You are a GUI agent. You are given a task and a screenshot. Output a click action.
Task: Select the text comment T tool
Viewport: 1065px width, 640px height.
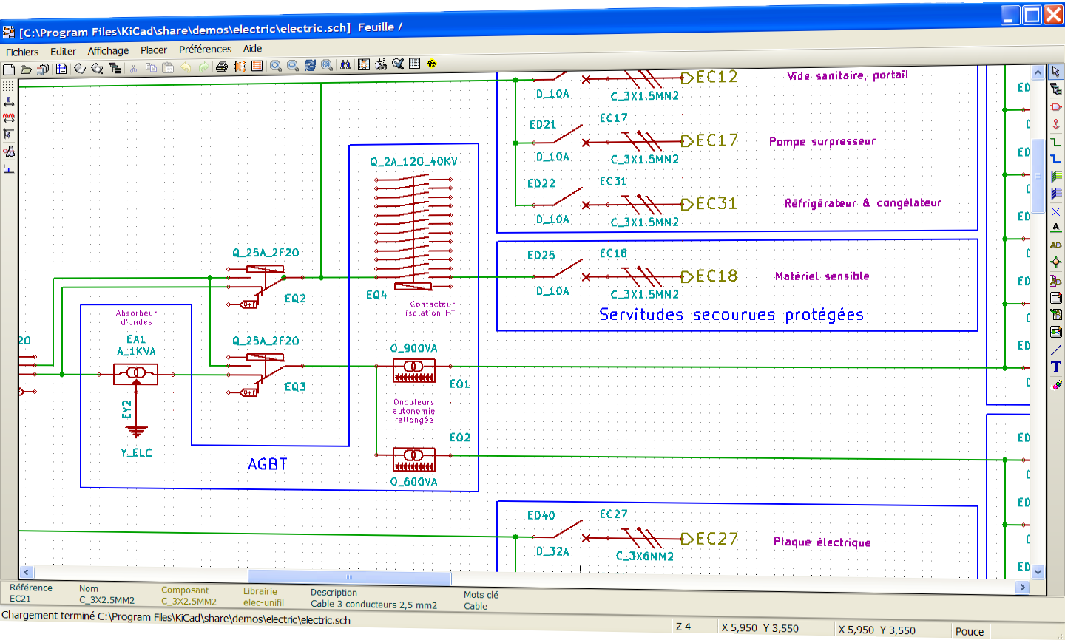(x=1056, y=367)
